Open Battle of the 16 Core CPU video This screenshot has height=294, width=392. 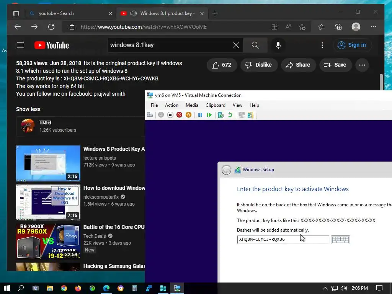coord(114,227)
